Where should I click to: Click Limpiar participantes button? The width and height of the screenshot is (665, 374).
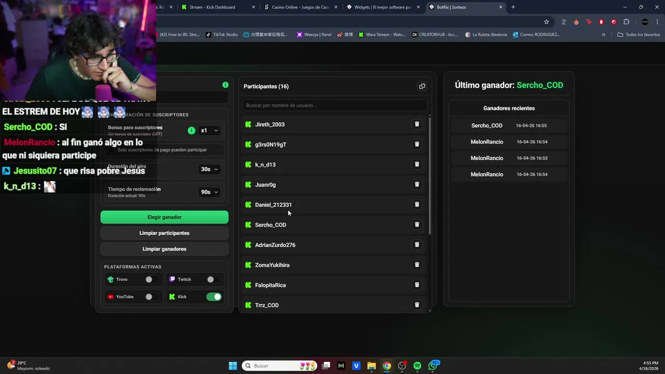point(164,233)
